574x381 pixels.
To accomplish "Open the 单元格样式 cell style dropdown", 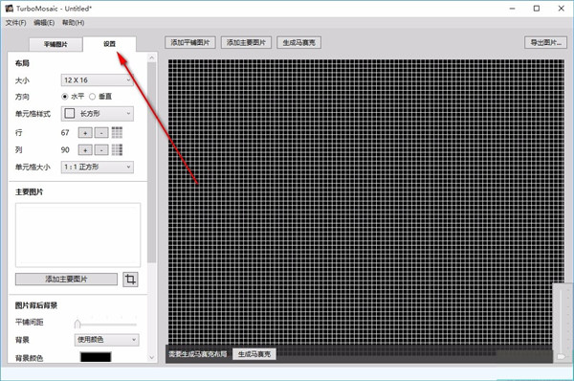I will [97, 114].
